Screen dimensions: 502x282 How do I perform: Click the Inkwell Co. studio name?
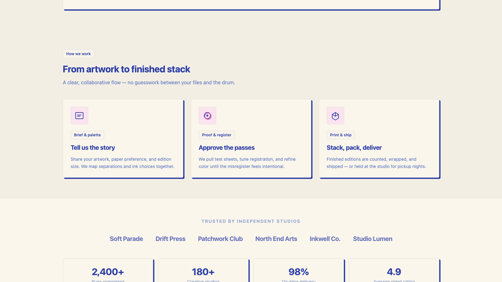[x=325, y=239]
